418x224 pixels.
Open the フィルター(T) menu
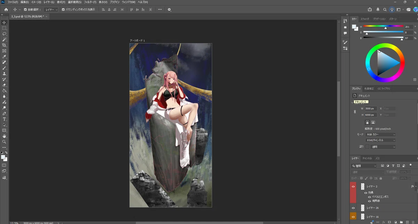(x=90, y=2)
